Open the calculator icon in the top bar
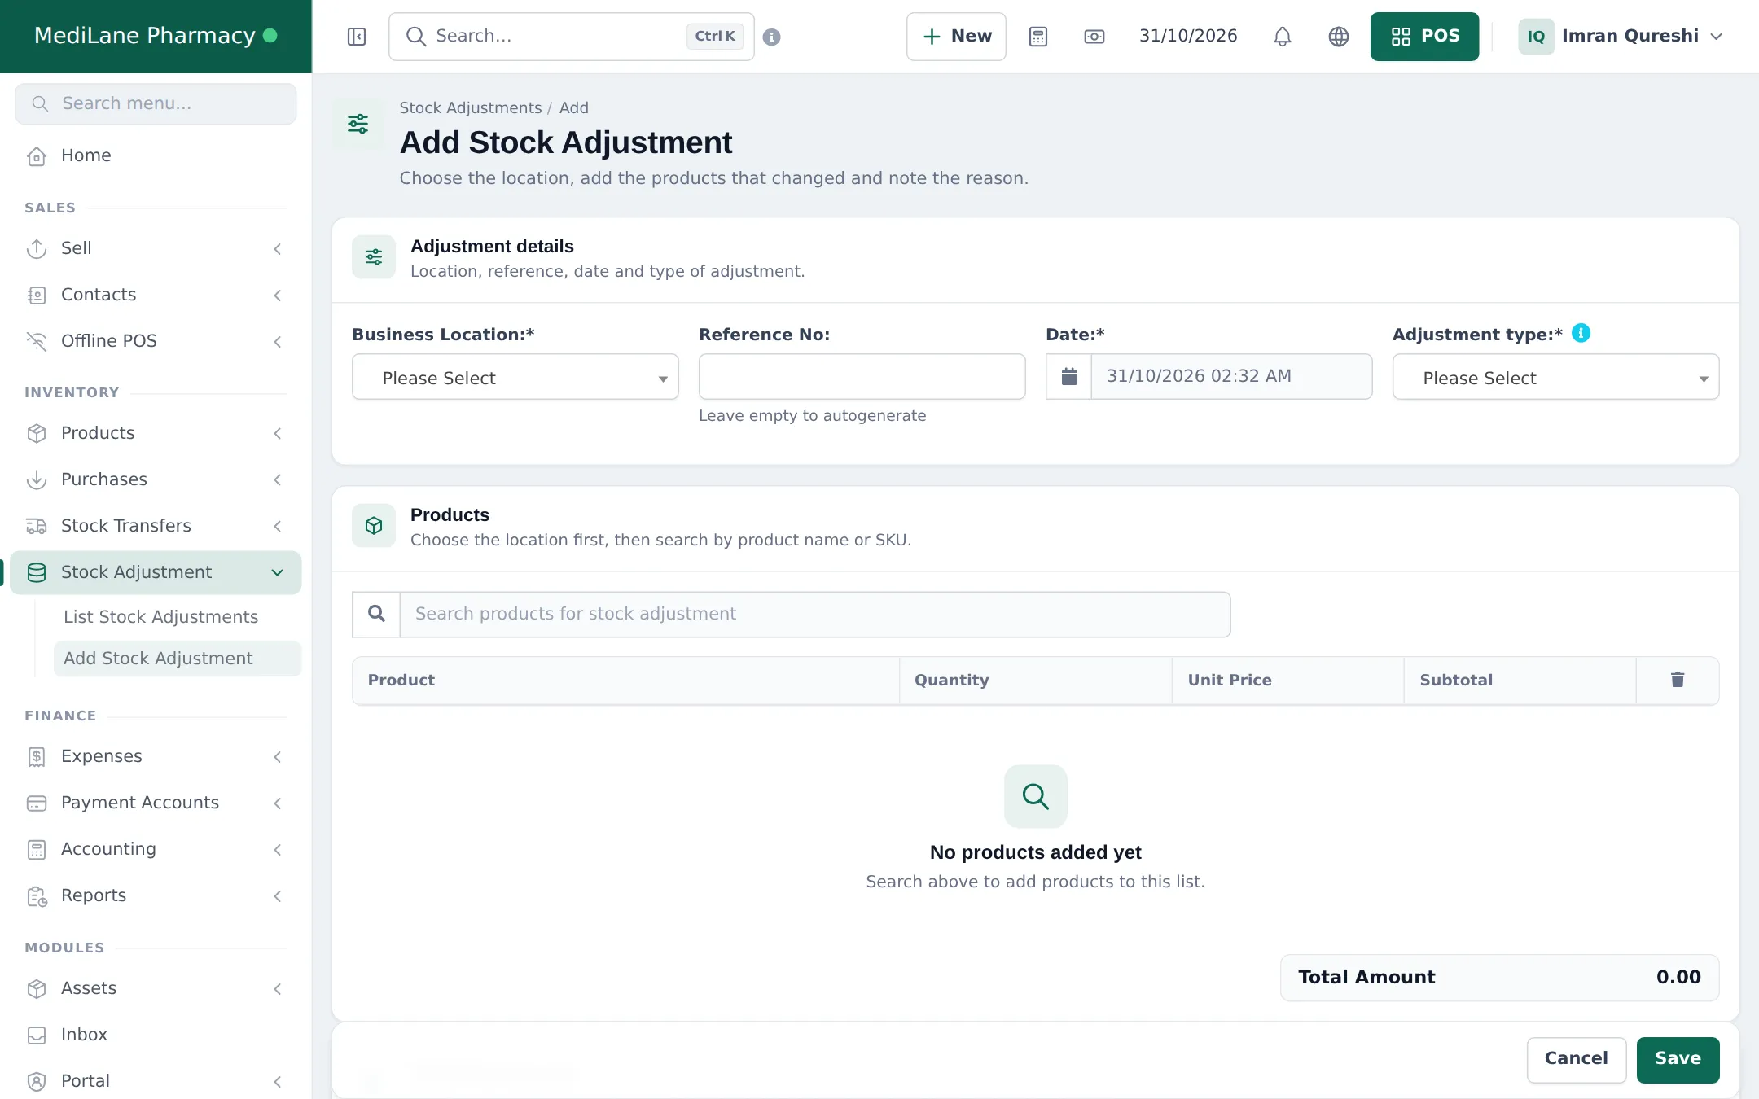This screenshot has height=1099, width=1759. click(x=1038, y=37)
